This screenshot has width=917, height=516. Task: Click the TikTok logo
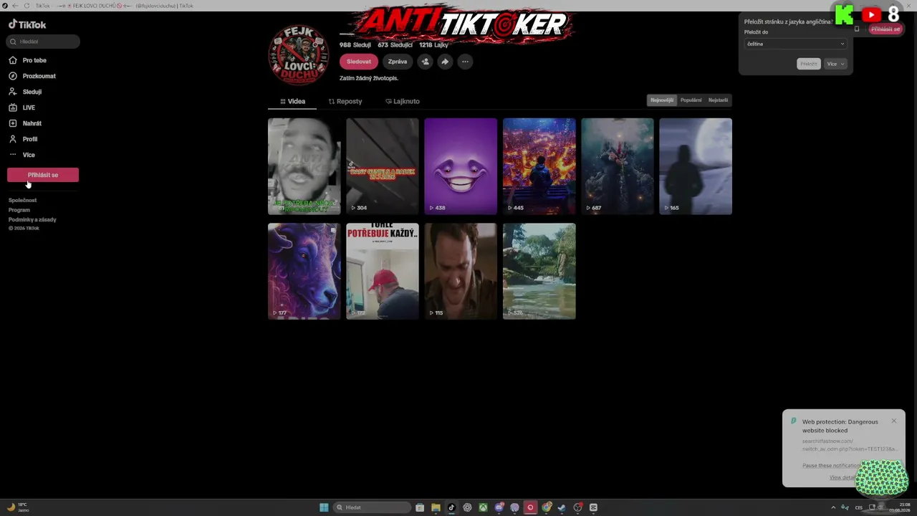pyautogui.click(x=27, y=24)
